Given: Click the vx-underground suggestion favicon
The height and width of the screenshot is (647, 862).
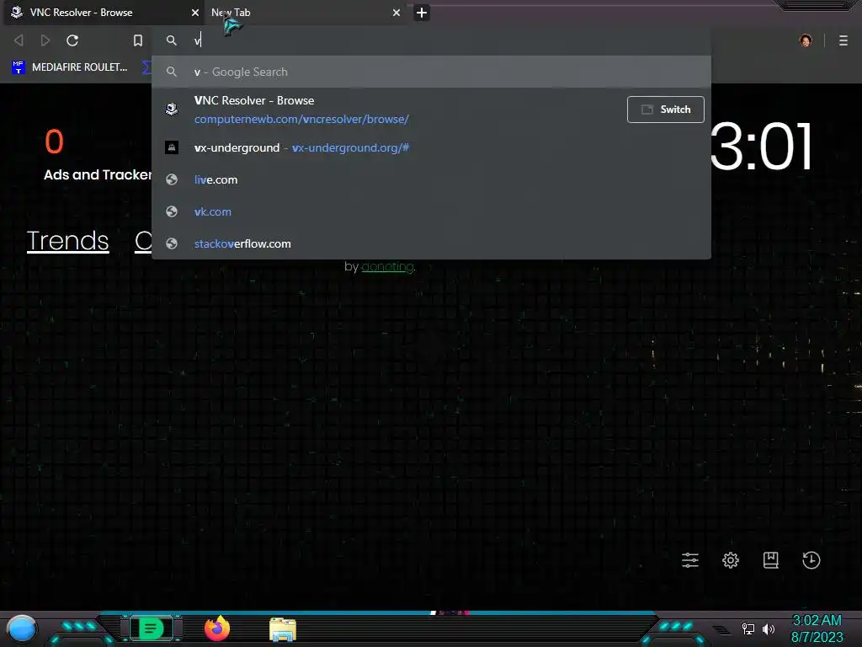Looking at the screenshot, I should pos(172,147).
